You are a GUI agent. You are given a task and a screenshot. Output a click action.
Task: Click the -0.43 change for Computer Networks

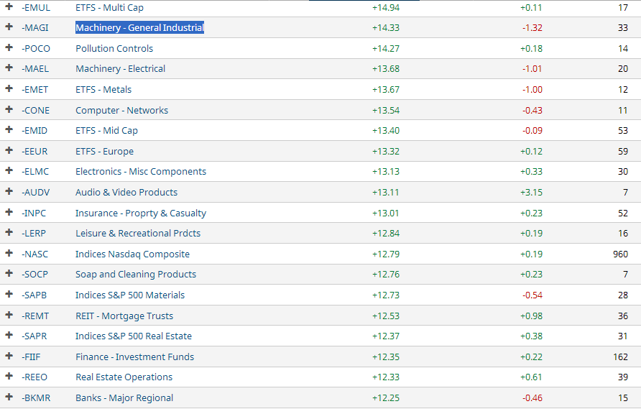coord(532,111)
